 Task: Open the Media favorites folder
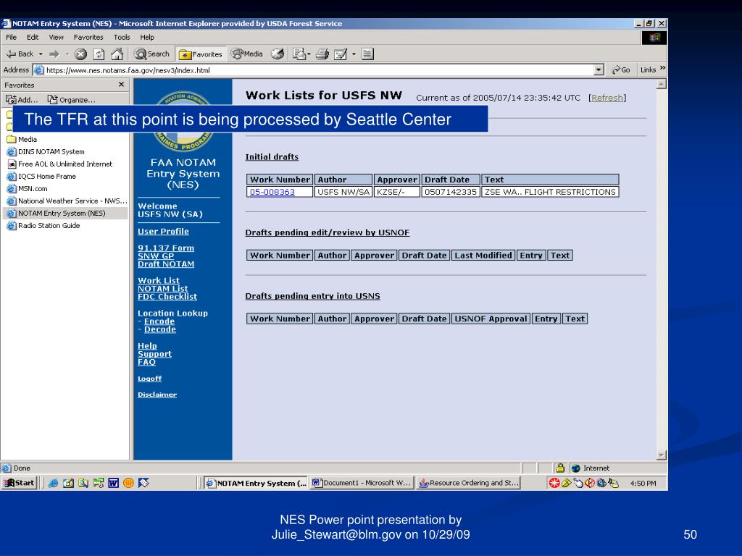coord(22,140)
